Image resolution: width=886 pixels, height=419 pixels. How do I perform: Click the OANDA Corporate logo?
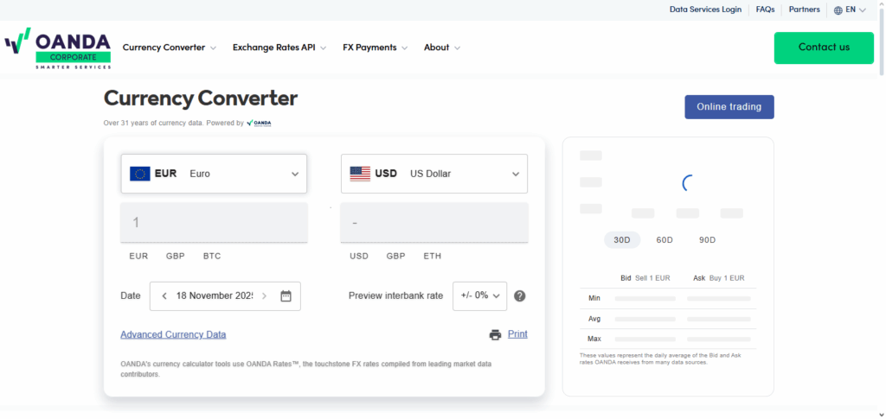[58, 48]
